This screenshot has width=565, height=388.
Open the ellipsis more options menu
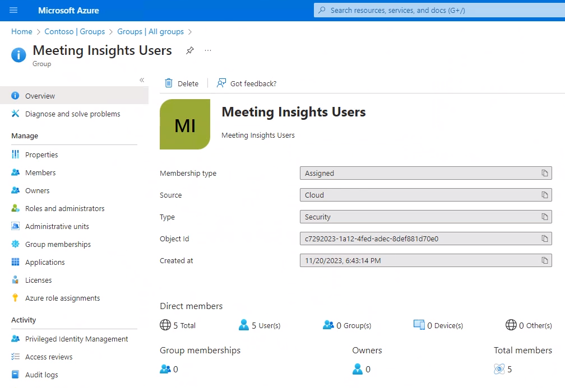coord(208,50)
